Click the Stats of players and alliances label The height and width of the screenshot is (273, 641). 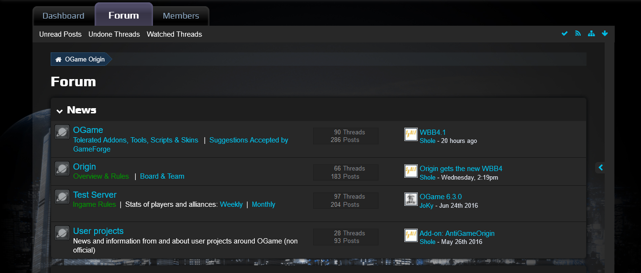coord(171,204)
